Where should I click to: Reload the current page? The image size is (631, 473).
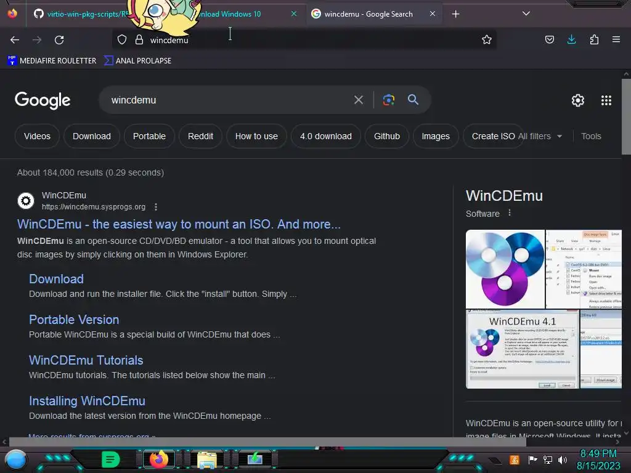[x=59, y=40]
